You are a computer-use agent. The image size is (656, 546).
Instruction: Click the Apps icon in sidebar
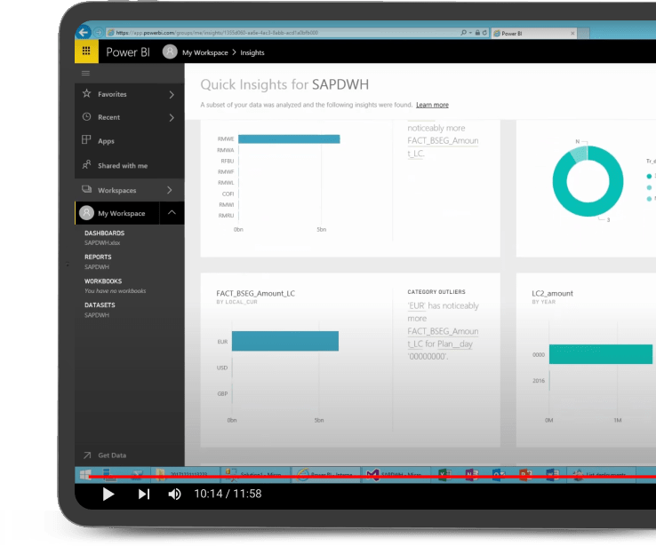tap(86, 140)
